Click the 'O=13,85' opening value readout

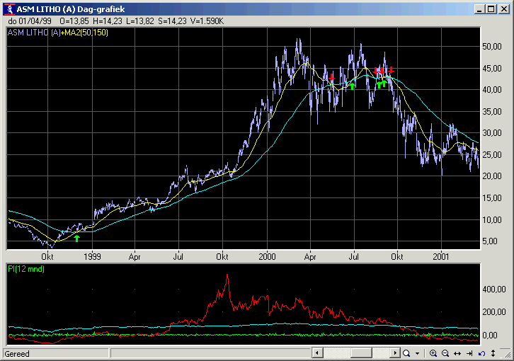(x=74, y=21)
